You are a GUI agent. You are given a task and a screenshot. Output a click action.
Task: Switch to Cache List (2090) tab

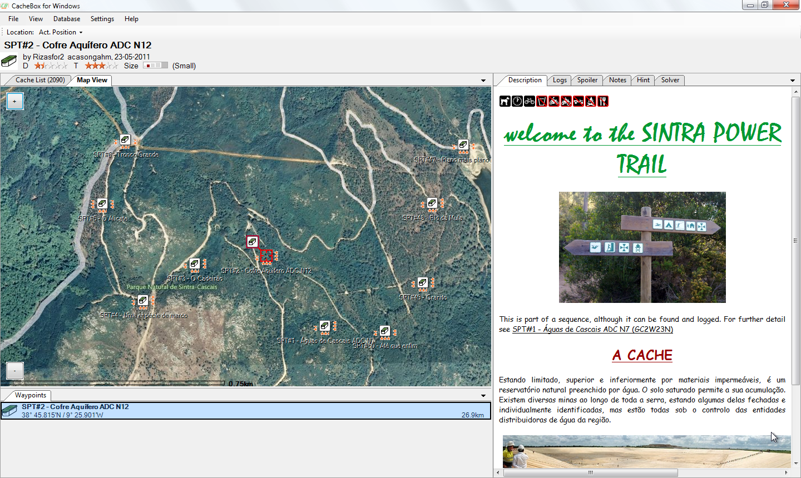[39, 80]
